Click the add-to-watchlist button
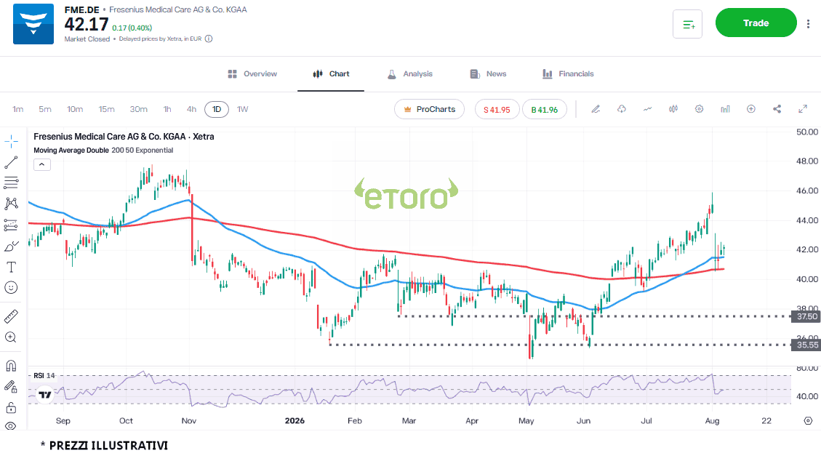Image resolution: width=821 pixels, height=453 pixels. pos(687,24)
